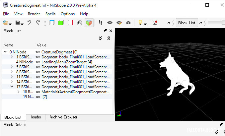225x136 pixels.
Task: Select the walk view footprints icon
Action: pos(101,23)
